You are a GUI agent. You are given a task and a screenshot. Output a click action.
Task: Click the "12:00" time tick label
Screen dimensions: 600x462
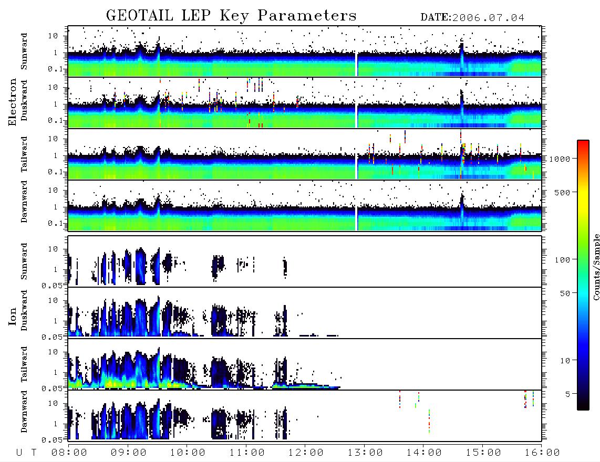[x=306, y=453]
